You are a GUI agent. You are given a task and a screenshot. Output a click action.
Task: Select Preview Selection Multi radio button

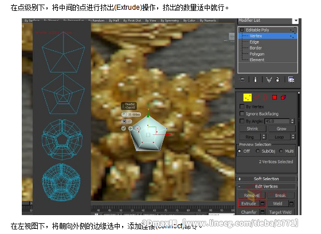coord(281,151)
